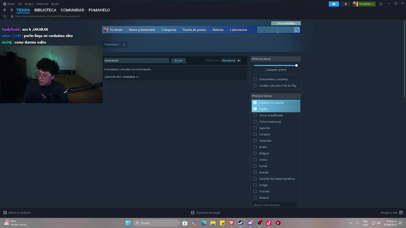Image resolution: width=406 pixels, height=228 pixels.
Task: Open the notifications bell
Action: [346, 4]
